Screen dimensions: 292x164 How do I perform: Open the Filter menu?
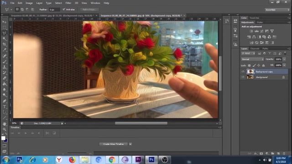[x=68, y=3]
